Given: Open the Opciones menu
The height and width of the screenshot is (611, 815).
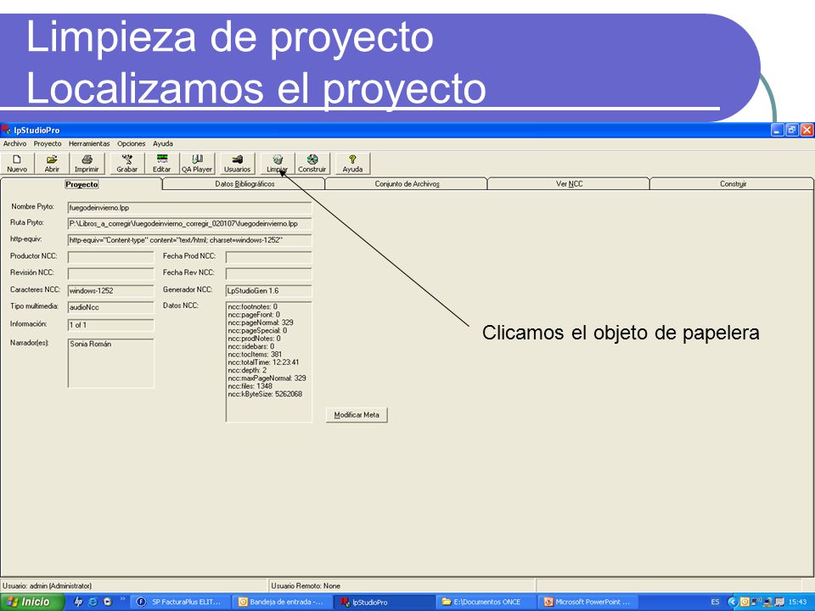Looking at the screenshot, I should pyautogui.click(x=131, y=144).
